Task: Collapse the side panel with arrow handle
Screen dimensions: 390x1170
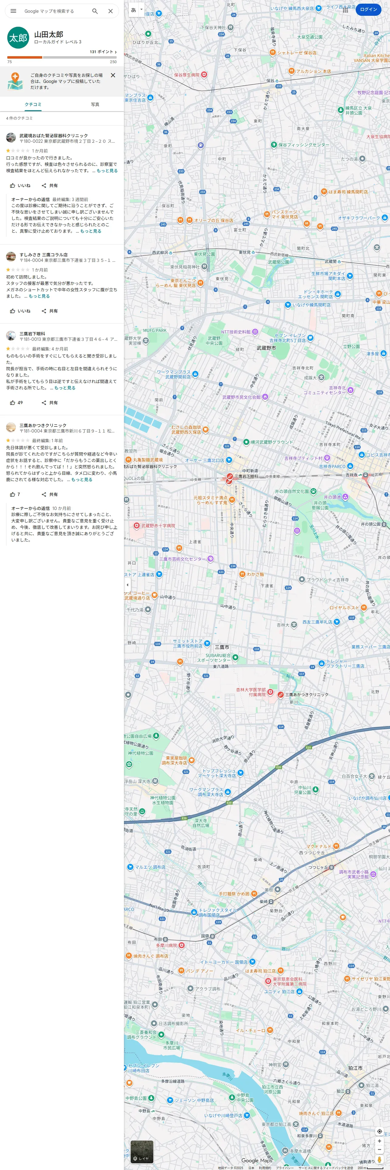Action: [128, 585]
